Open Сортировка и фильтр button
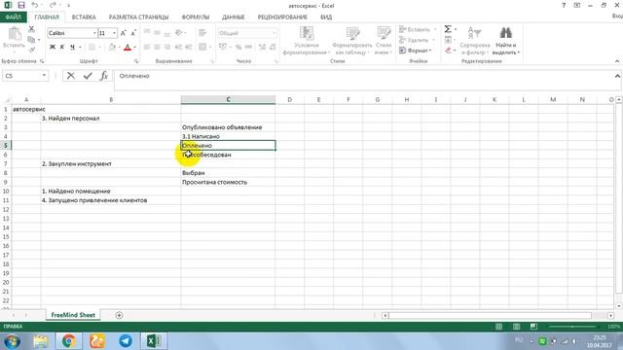The width and height of the screenshot is (623, 350). (x=474, y=41)
